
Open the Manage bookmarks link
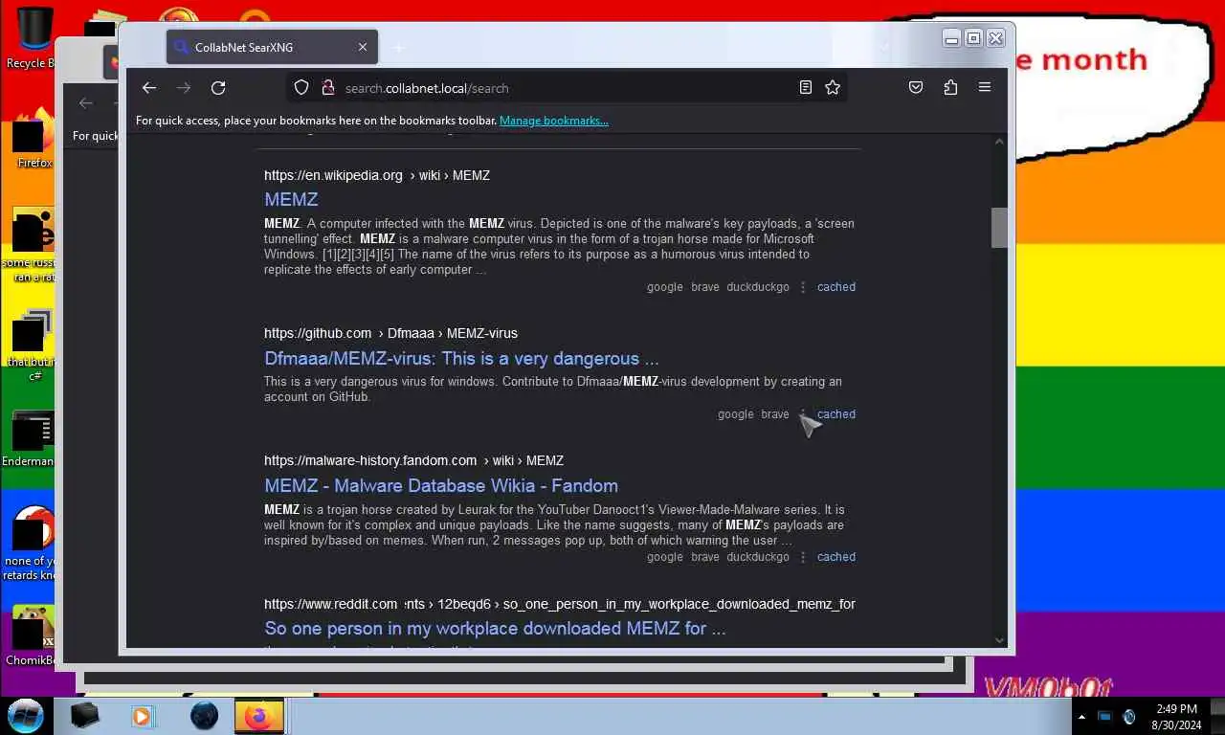[x=553, y=121]
